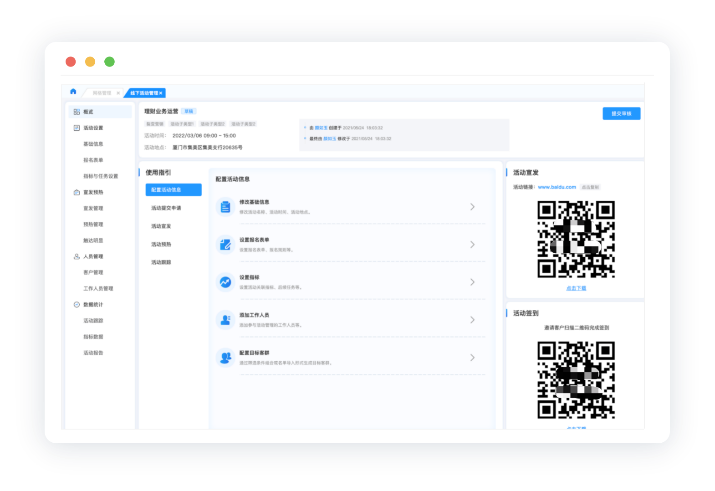Select 活动宣发 guide step
715x491 pixels.
pyautogui.click(x=161, y=226)
